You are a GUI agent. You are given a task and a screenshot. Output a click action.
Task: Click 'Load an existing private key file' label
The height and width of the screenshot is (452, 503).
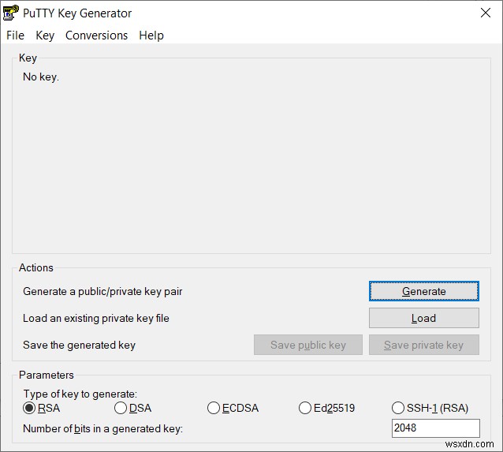[96, 318]
